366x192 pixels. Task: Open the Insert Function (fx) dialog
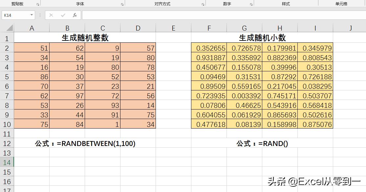(75, 15)
